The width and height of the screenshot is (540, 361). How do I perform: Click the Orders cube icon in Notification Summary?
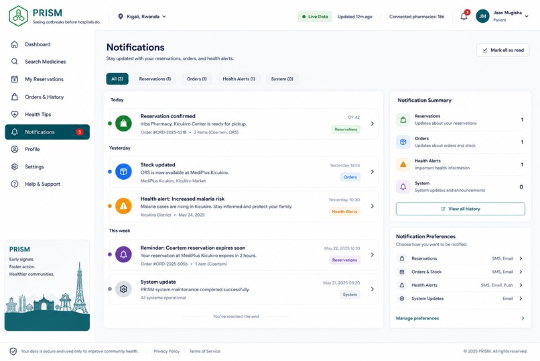[x=403, y=142]
